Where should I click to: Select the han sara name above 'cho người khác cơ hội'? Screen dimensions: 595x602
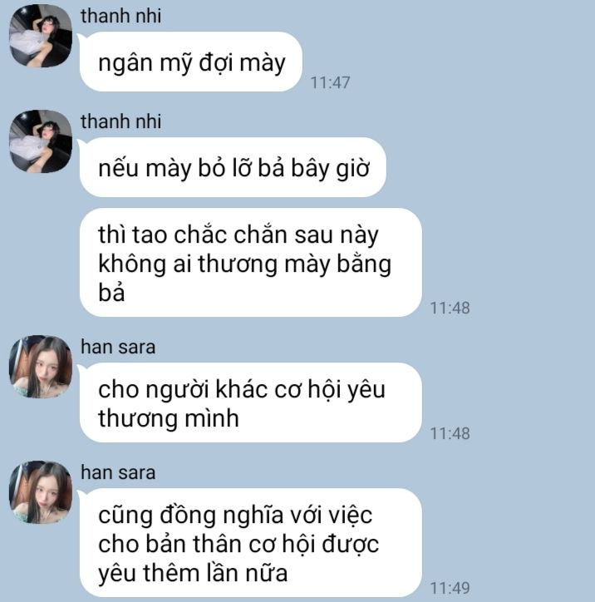[118, 347]
